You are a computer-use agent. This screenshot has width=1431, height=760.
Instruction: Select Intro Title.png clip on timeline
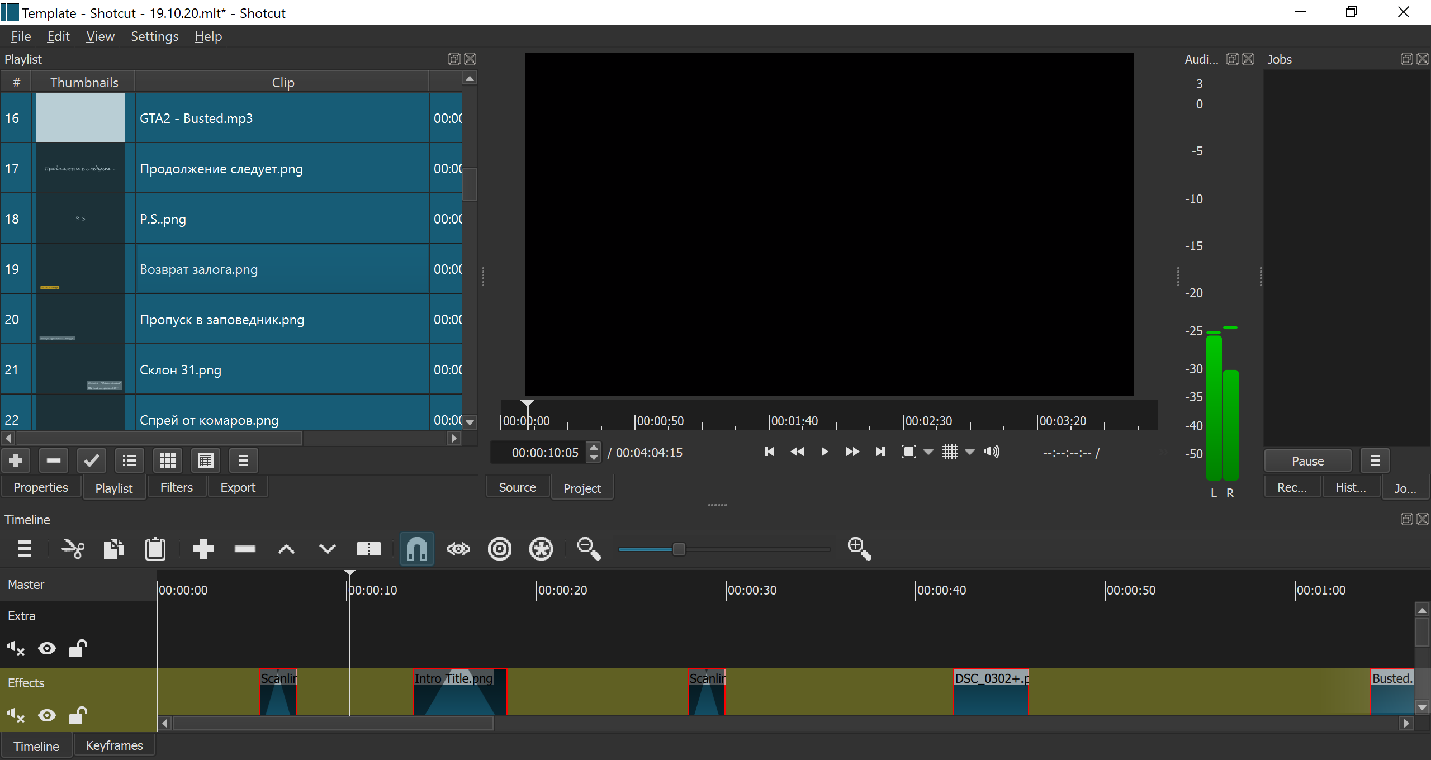click(x=460, y=692)
